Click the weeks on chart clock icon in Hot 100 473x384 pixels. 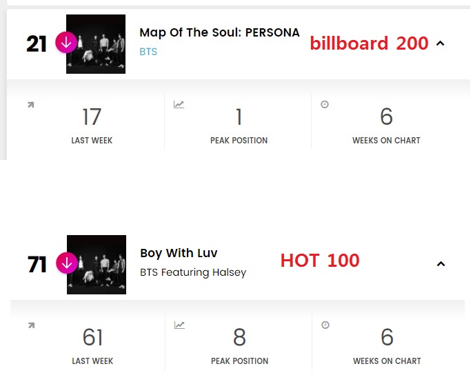(325, 325)
